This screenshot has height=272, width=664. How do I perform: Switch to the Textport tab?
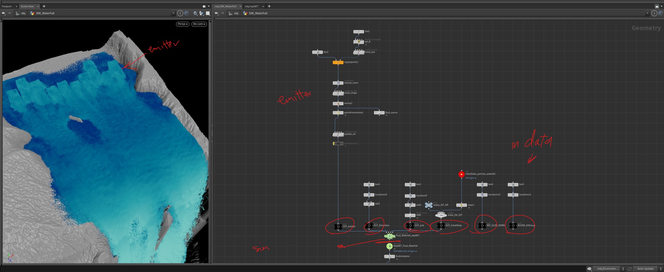6,6
